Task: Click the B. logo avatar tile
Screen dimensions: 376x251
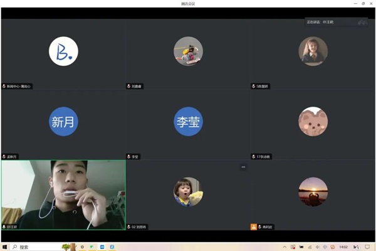Action: coord(63,51)
